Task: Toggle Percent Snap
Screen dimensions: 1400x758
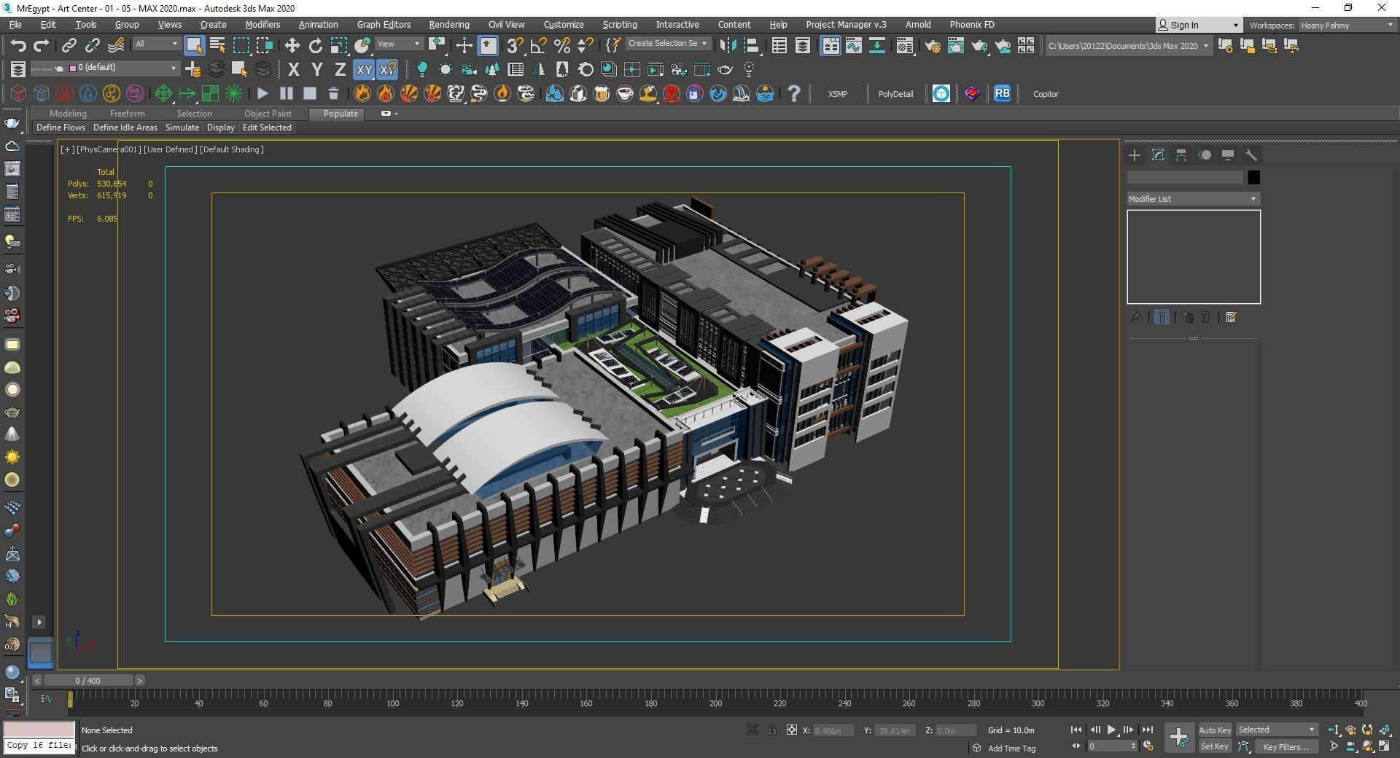Action: [x=561, y=45]
